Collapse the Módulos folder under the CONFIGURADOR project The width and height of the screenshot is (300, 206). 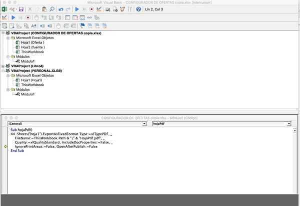[x=8, y=57]
